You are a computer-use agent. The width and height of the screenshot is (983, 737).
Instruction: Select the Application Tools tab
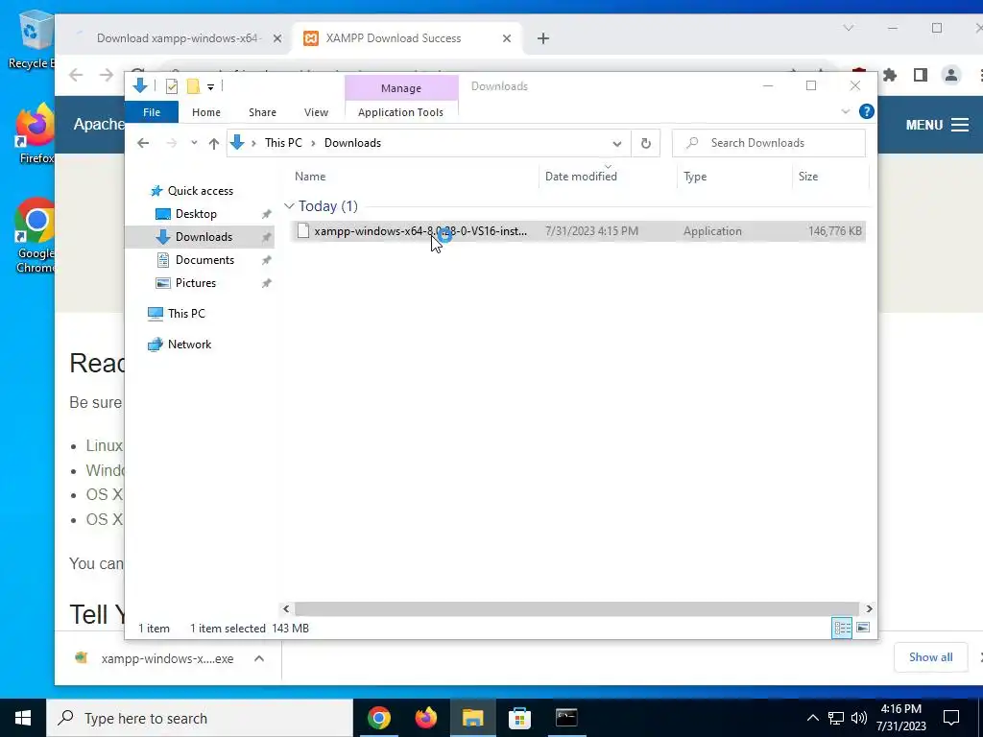400,112
